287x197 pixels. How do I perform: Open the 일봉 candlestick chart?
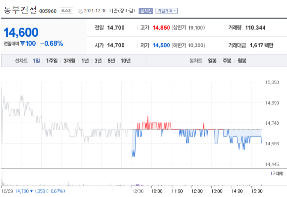tap(212, 61)
